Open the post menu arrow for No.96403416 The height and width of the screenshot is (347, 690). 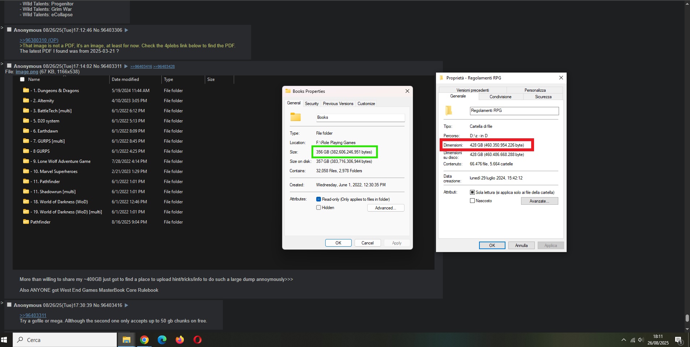coord(126,305)
